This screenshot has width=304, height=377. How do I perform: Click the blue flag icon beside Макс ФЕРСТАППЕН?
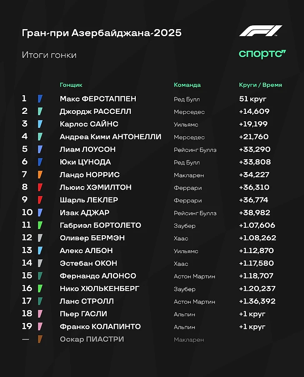tap(40, 99)
